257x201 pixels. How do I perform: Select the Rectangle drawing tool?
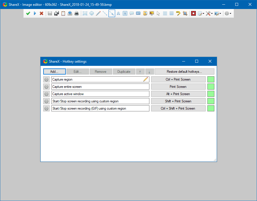coord(85,13)
